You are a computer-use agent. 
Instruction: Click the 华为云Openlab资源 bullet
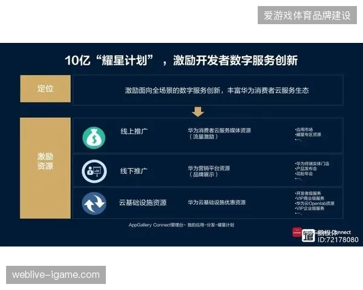(315, 204)
